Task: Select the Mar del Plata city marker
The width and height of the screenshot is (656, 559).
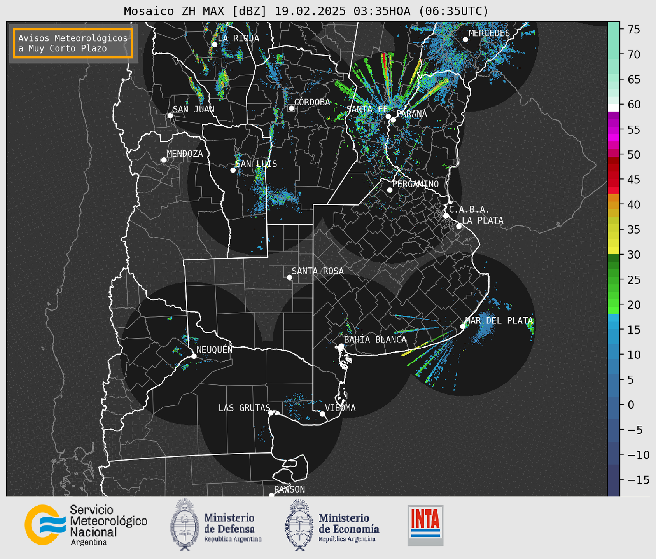Action: point(463,327)
